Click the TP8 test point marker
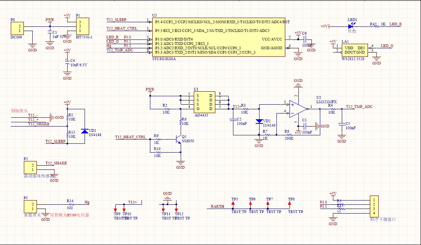421x245 pixels. pyautogui.click(x=290, y=204)
